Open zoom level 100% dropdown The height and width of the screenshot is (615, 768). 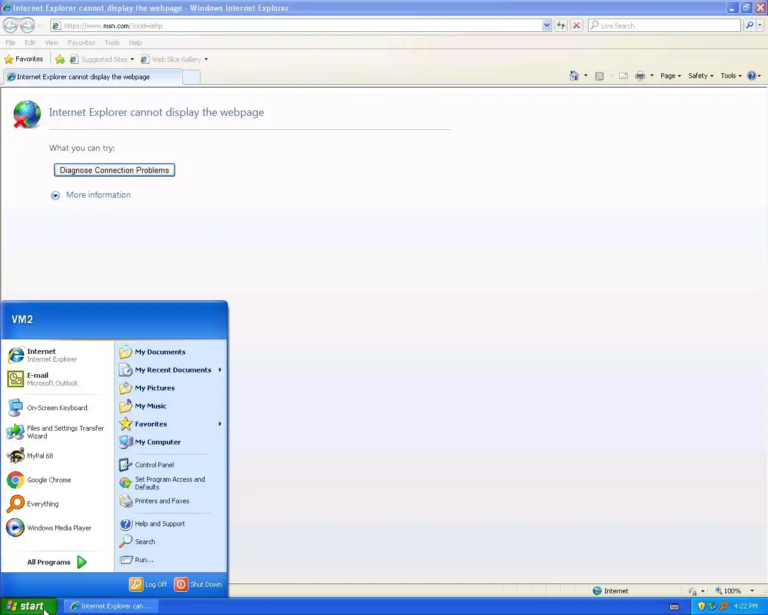(752, 591)
